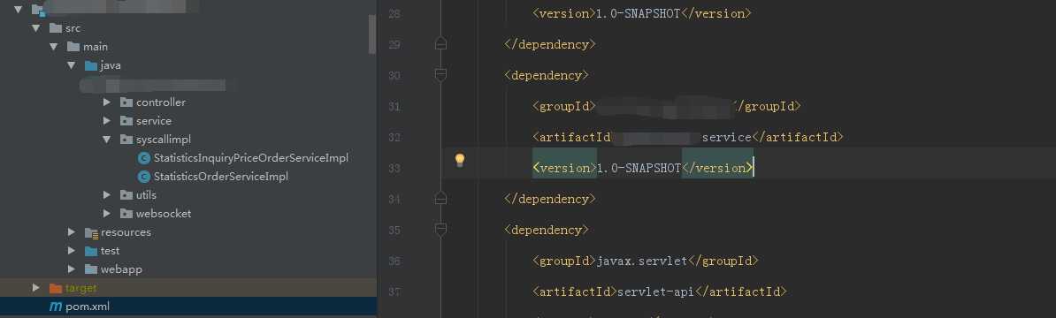
Task: Click the main folder icon
Action: 73,47
